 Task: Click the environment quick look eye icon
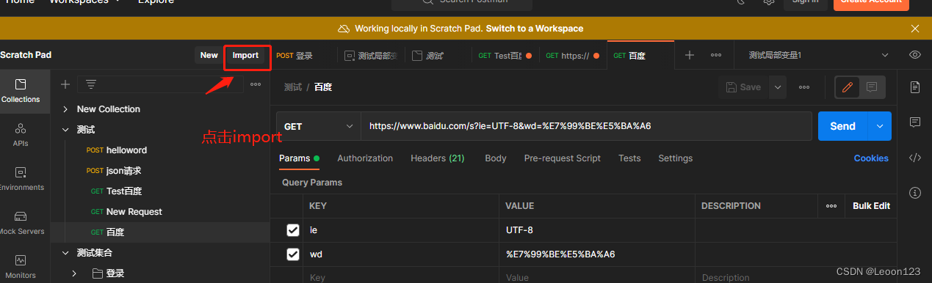[x=915, y=55]
